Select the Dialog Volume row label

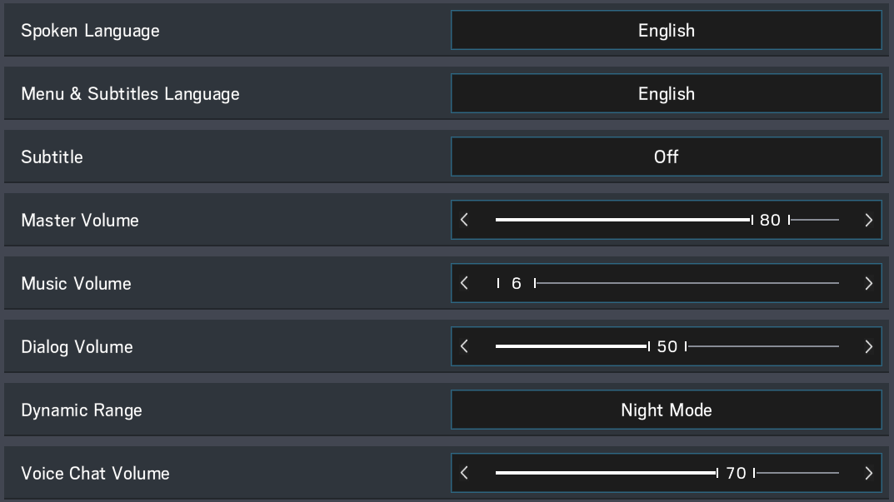(77, 347)
